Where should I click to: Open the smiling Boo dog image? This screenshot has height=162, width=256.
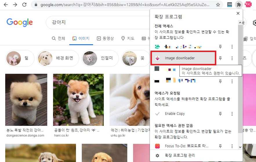(x=78, y=100)
